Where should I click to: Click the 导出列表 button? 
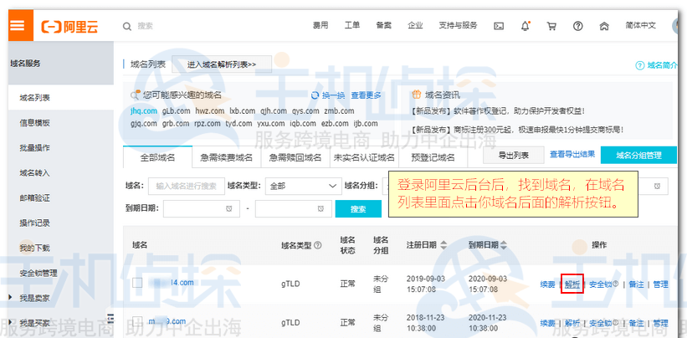(x=514, y=155)
